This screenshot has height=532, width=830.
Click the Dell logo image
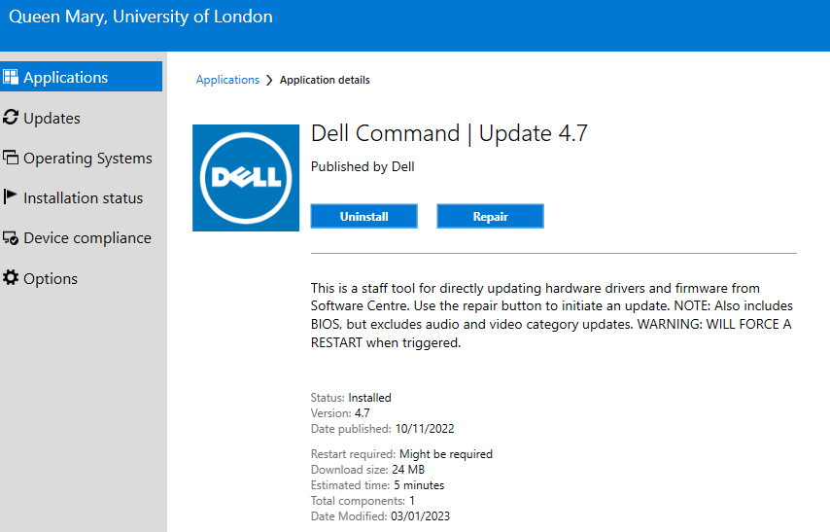pos(246,178)
